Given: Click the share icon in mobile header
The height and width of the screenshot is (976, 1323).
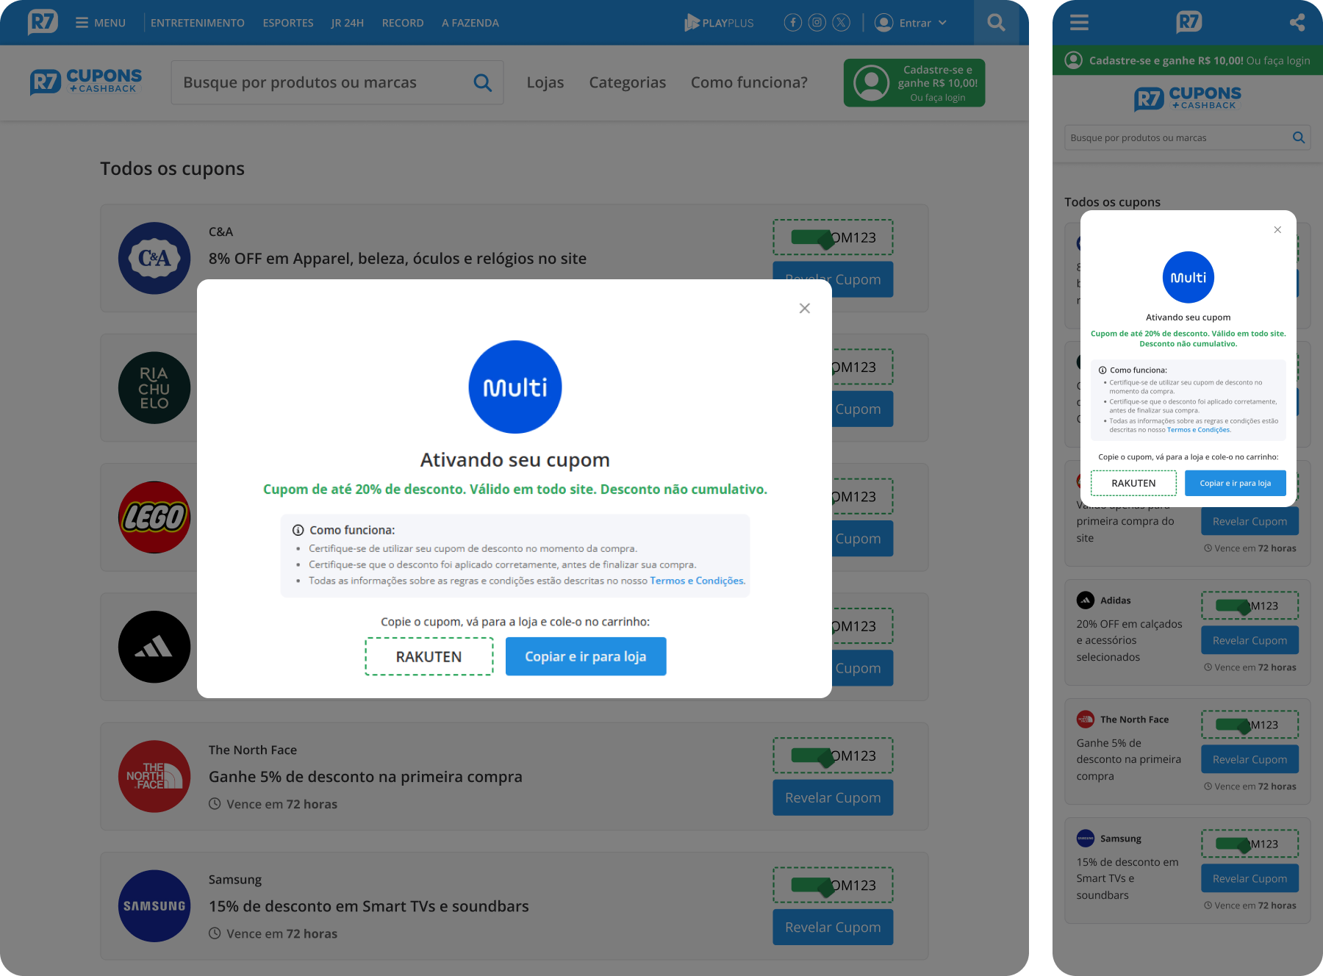Looking at the screenshot, I should click(1297, 23).
